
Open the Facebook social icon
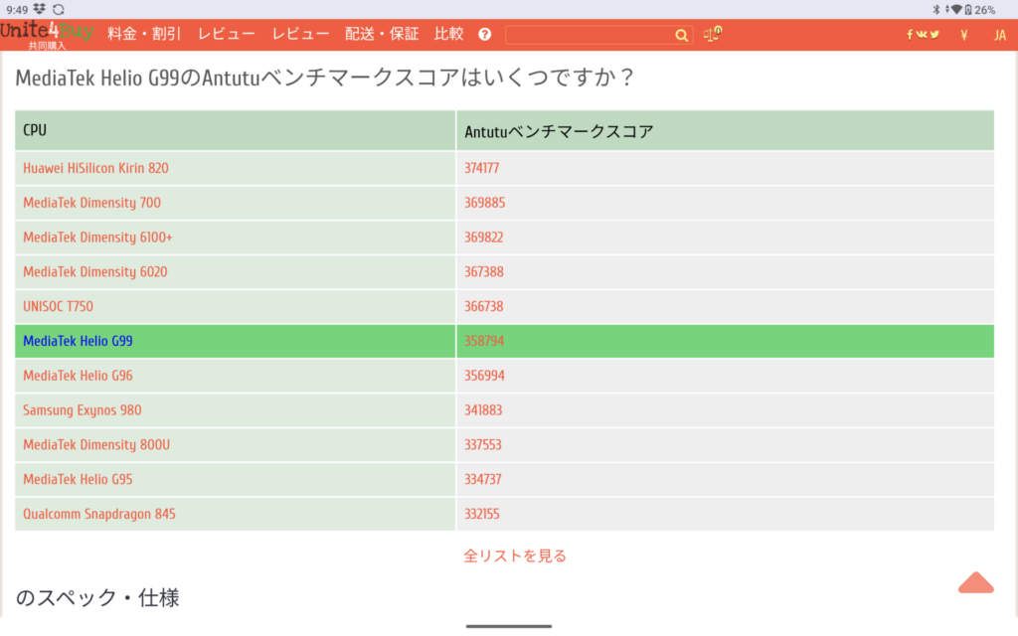point(910,35)
